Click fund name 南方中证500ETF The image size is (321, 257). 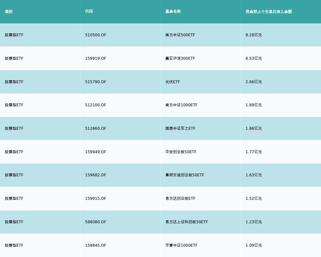click(180, 35)
